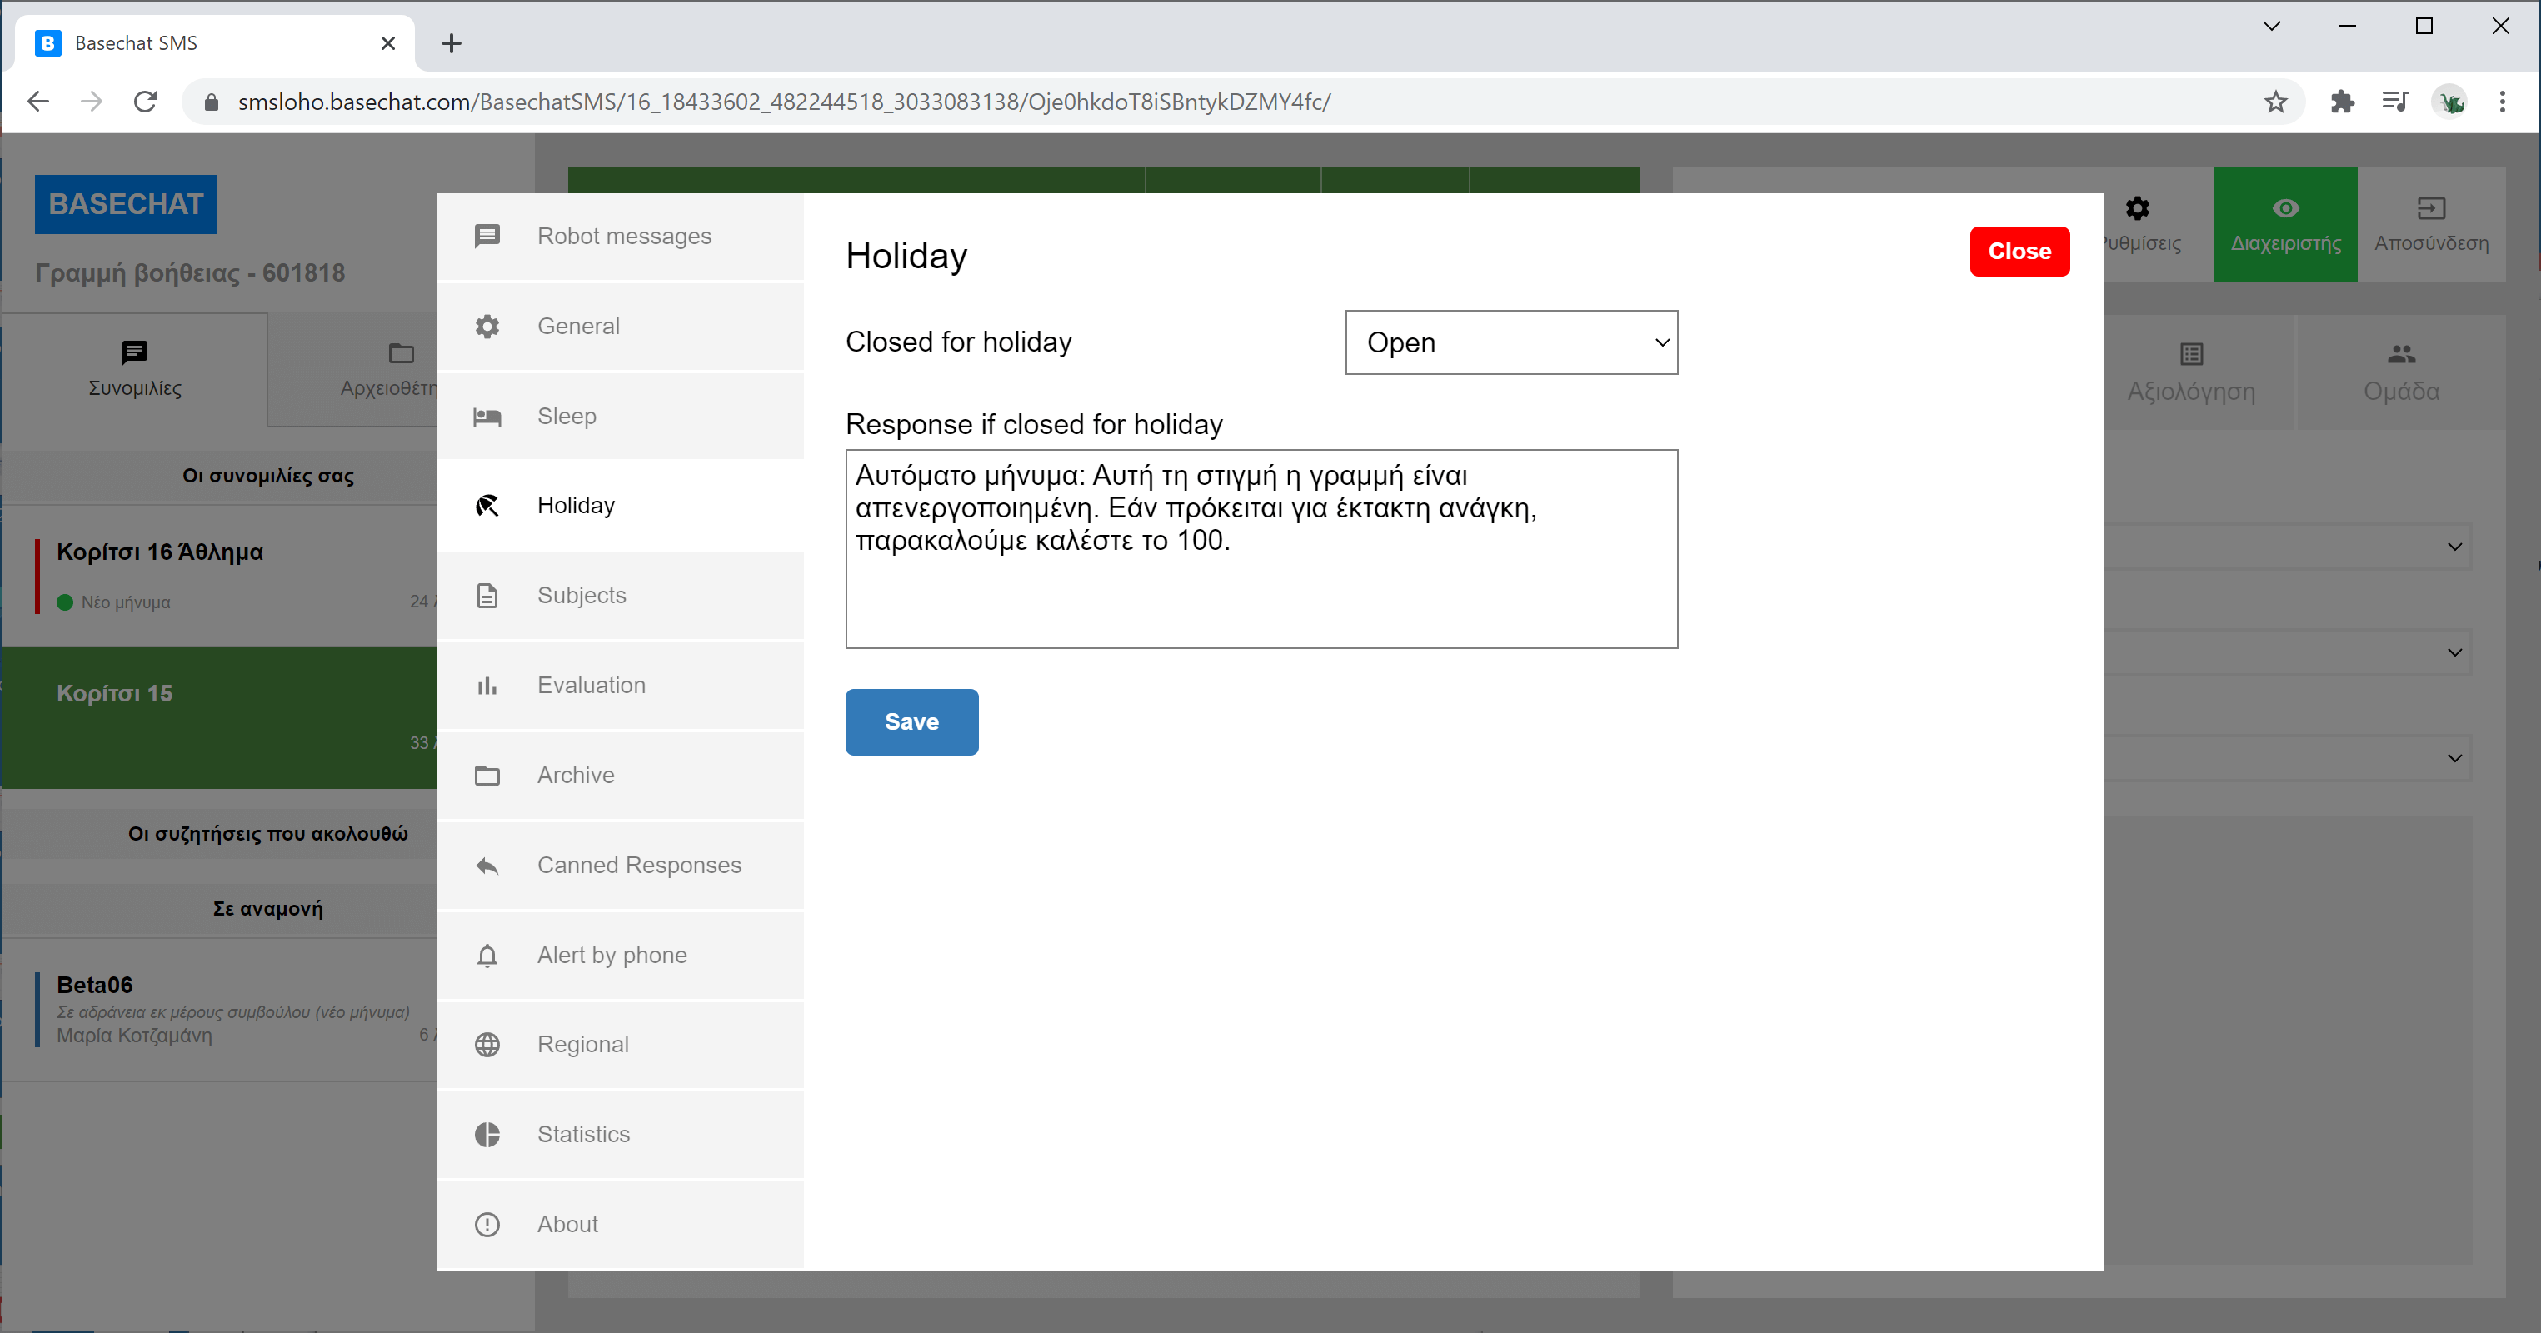This screenshot has height=1333, width=2541.
Task: Reload the page
Action: (145, 102)
